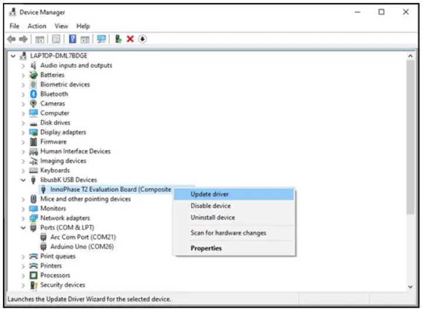Screen dimensions: 428x313
Task: Expand the Network adapters category
Action: tap(23, 218)
